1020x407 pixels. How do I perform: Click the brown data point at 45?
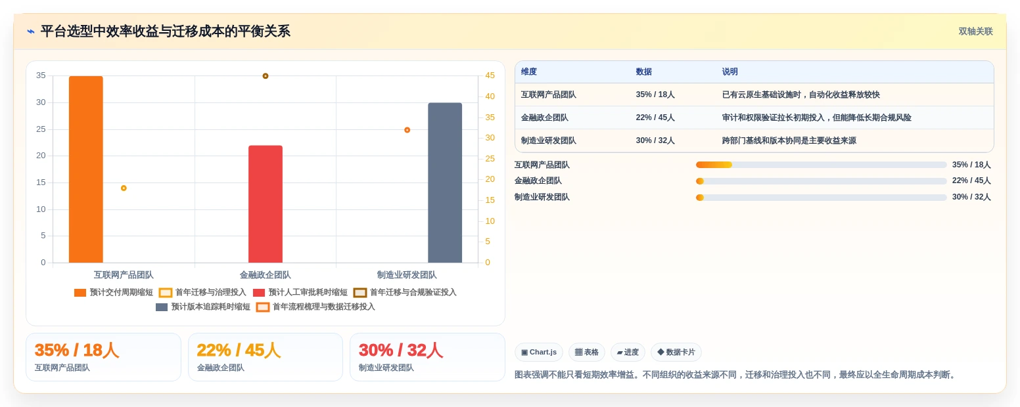click(x=266, y=76)
